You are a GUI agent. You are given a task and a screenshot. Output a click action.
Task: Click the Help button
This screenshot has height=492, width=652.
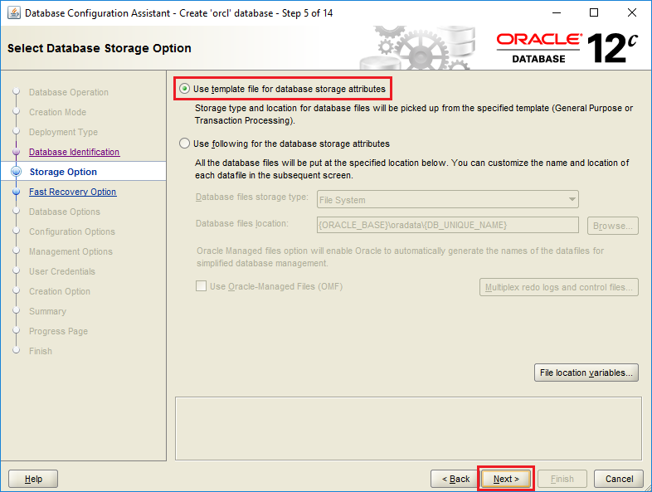click(x=33, y=479)
